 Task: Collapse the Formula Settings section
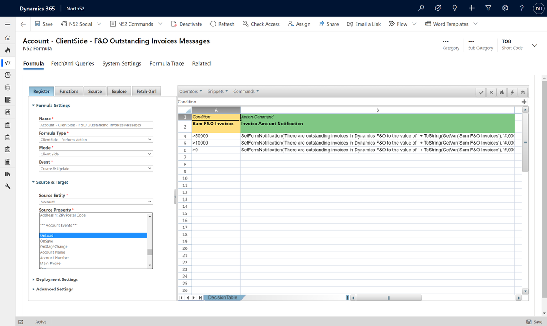[51, 105]
